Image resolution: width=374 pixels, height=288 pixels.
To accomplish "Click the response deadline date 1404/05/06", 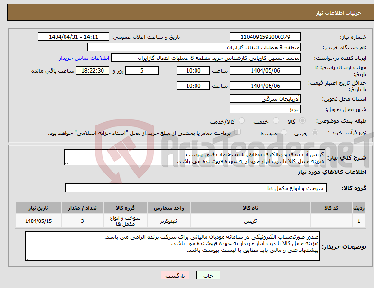I will pyautogui.click(x=265, y=70).
